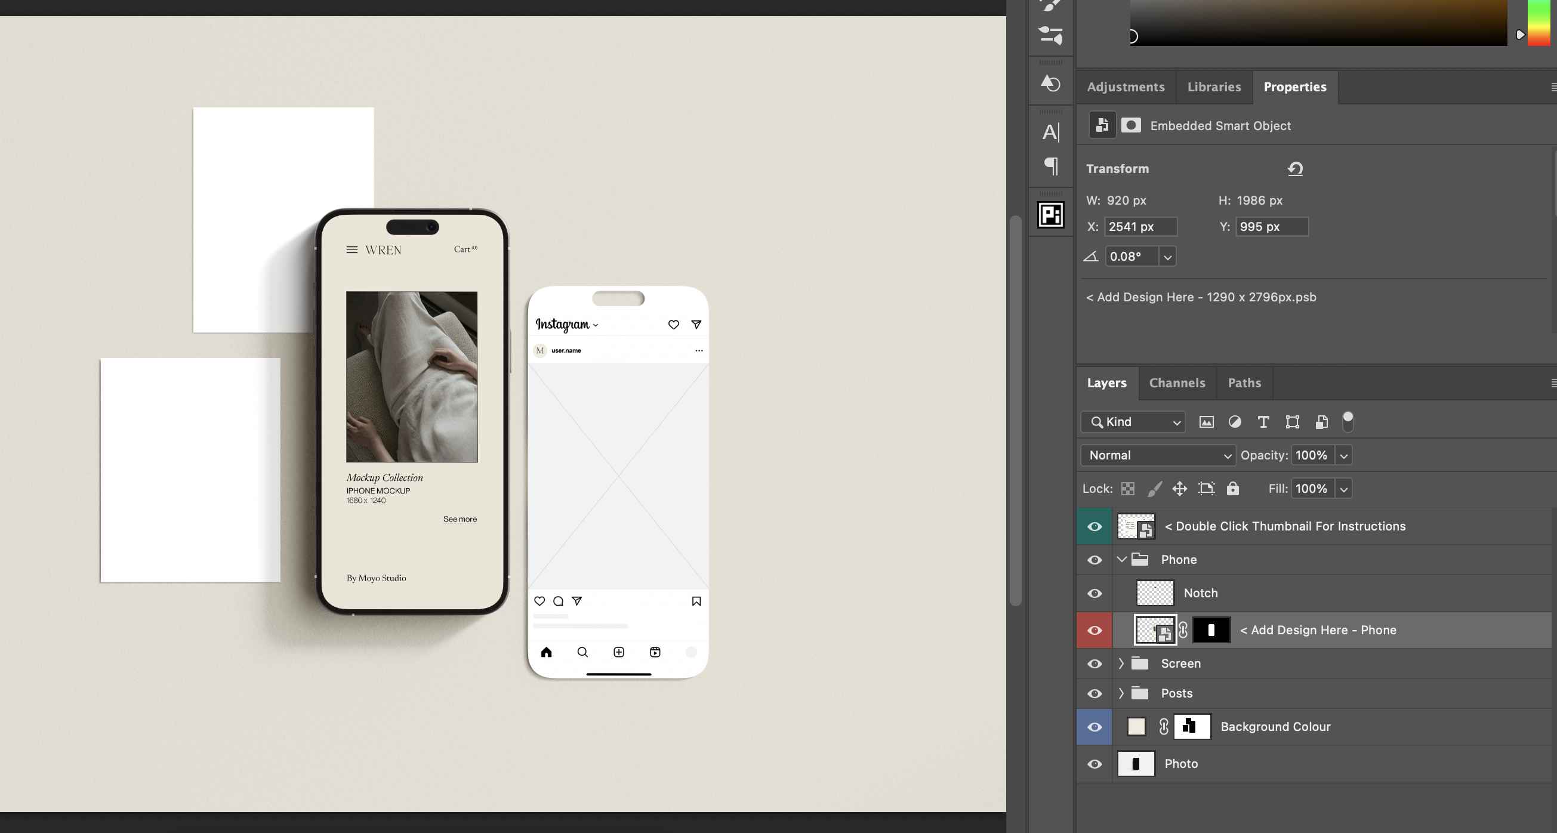Click the reset transform icon
The height and width of the screenshot is (833, 1557).
click(1294, 169)
